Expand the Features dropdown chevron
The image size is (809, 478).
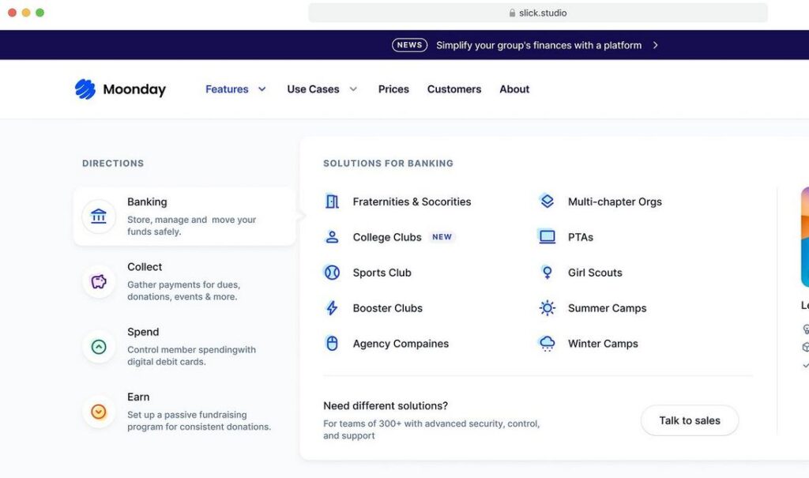[262, 89]
